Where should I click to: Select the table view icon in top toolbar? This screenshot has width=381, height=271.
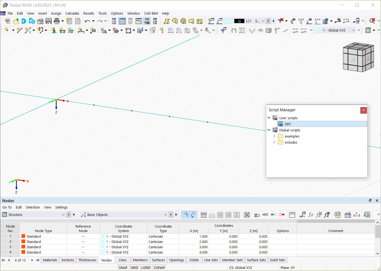click(122, 21)
